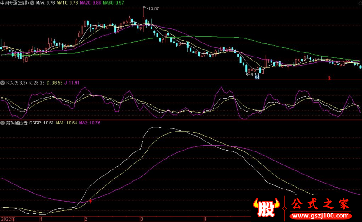Click the red bull 股 logo icon
This screenshot has width=362, height=222.
[x=266, y=208]
